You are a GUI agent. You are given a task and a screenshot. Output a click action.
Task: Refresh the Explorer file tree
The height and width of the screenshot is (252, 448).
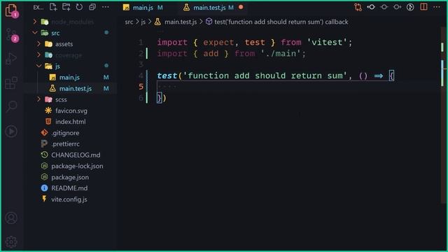pyautogui.click(x=79, y=7)
